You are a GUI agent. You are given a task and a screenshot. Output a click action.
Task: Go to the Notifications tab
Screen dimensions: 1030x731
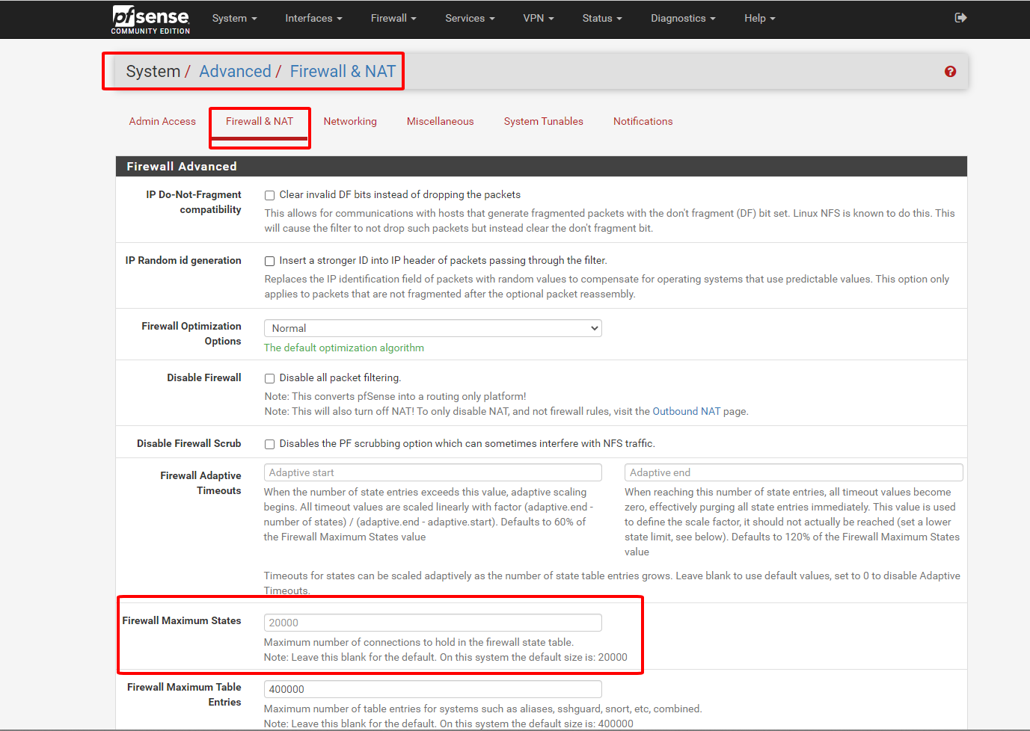pos(643,121)
